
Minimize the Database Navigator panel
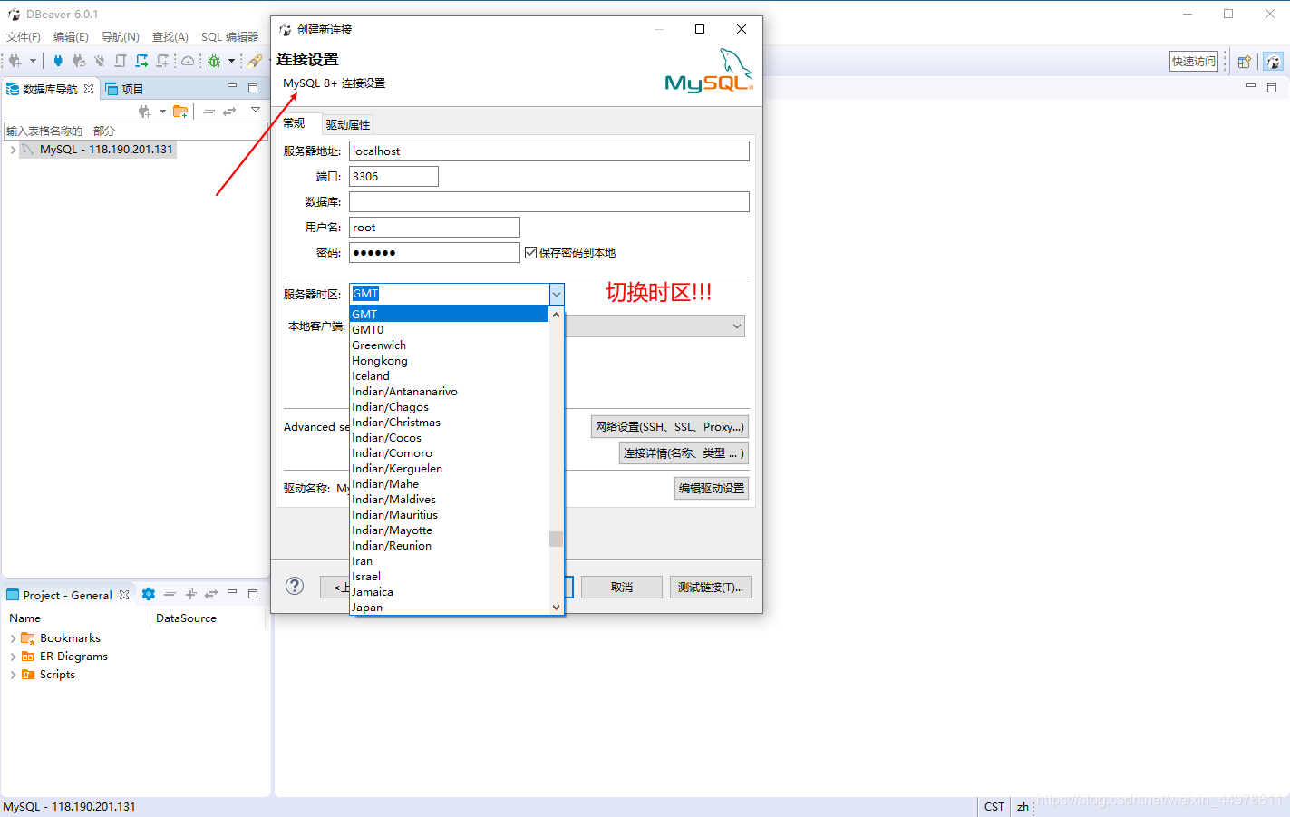[x=232, y=87]
